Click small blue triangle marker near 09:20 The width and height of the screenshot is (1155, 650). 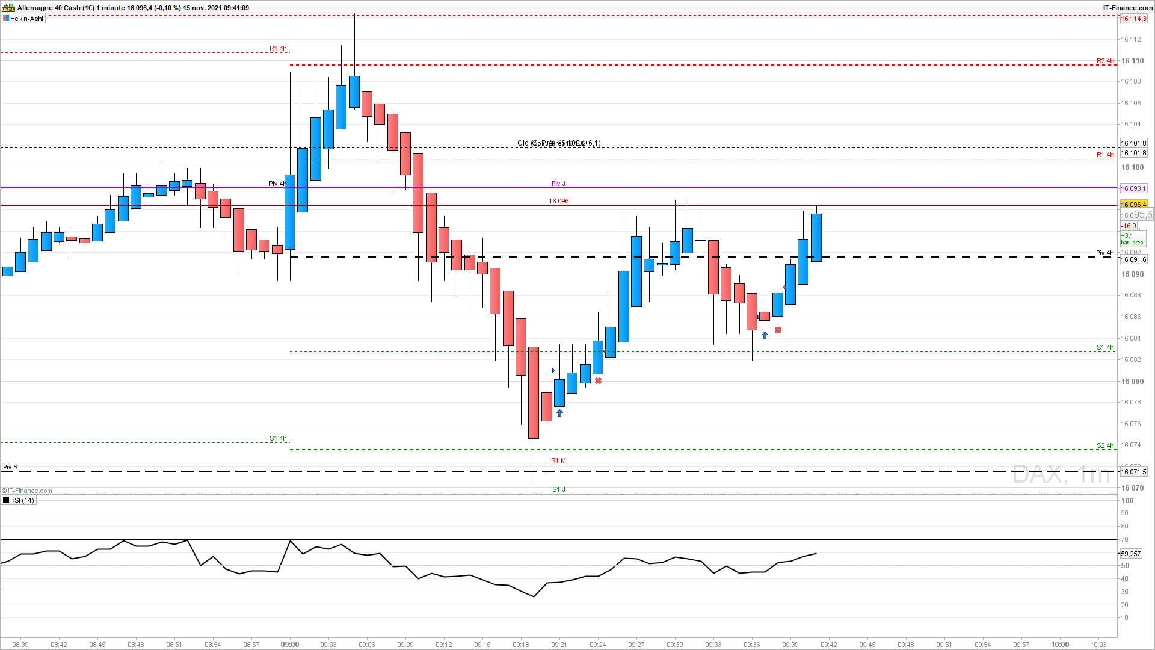click(x=553, y=371)
